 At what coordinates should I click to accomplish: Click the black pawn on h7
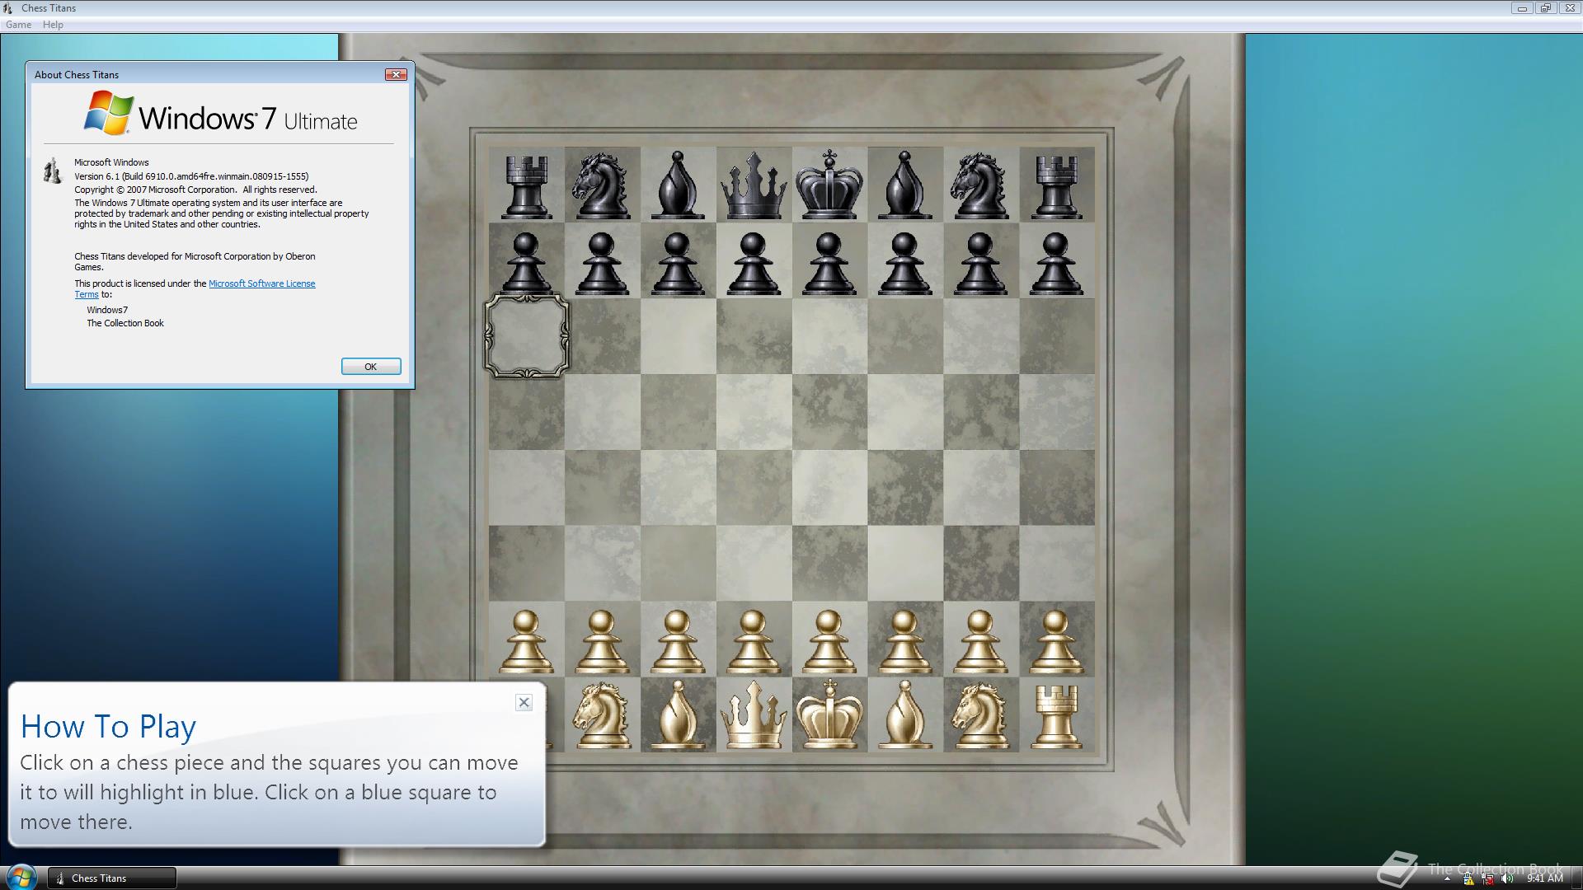point(1056,264)
